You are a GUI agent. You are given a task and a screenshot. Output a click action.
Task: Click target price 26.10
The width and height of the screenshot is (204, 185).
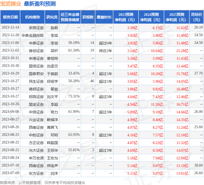198,27
